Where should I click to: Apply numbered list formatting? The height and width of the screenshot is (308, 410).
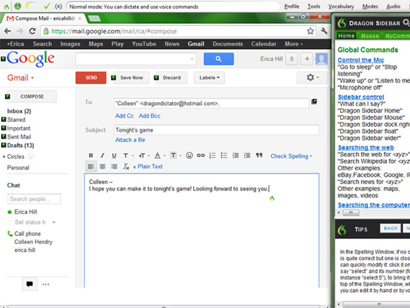click(212, 155)
